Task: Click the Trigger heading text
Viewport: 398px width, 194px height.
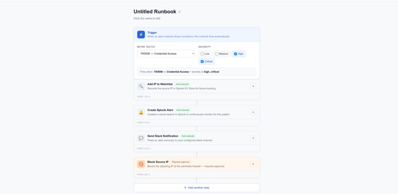Action: (x=152, y=32)
